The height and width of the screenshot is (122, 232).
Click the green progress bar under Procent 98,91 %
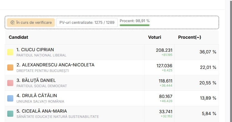[134, 25]
